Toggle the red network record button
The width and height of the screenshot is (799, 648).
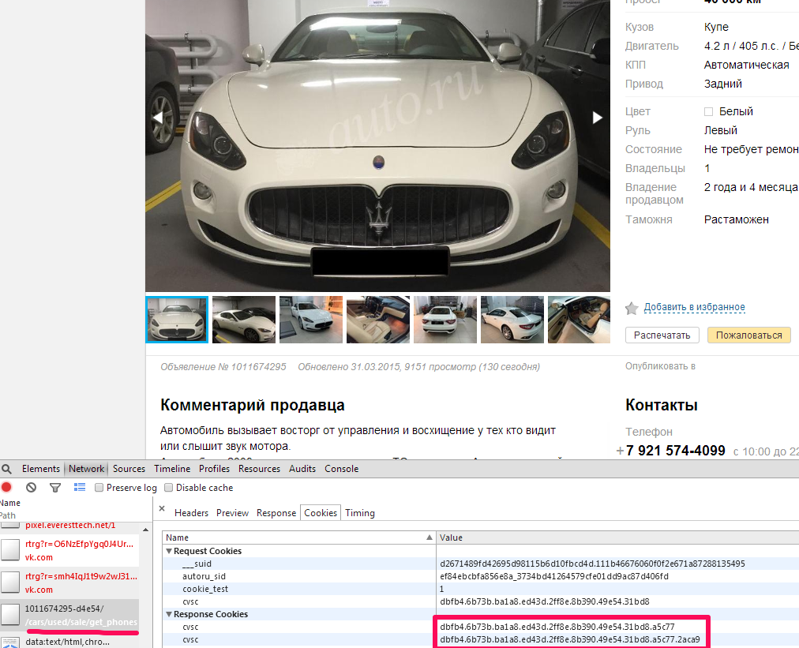(6, 487)
